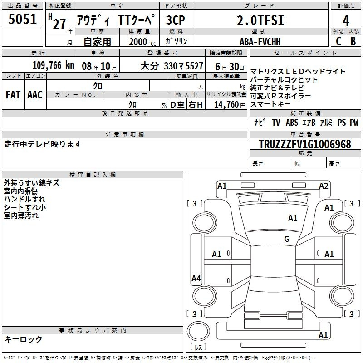The width and height of the screenshot is (363, 363).
Task: Select ナビ in the 純正装備 row
Action: click(260, 122)
